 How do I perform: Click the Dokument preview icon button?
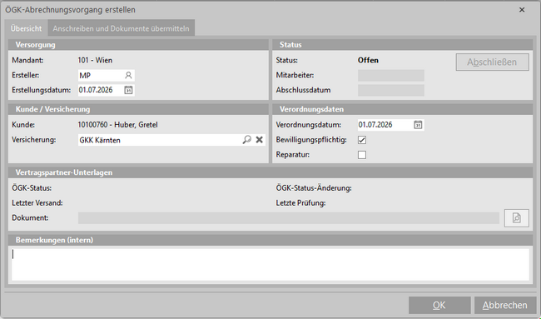[517, 218]
